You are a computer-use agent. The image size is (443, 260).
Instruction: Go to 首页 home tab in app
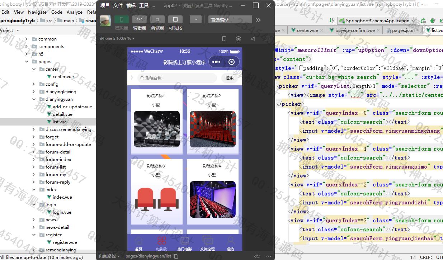pyautogui.click(x=138, y=244)
